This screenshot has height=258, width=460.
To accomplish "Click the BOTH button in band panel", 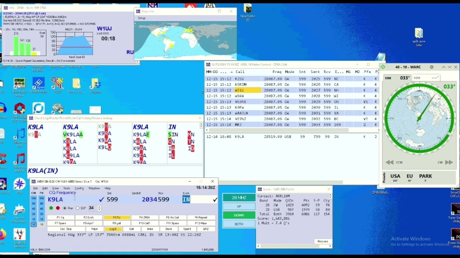I will 239,224.
